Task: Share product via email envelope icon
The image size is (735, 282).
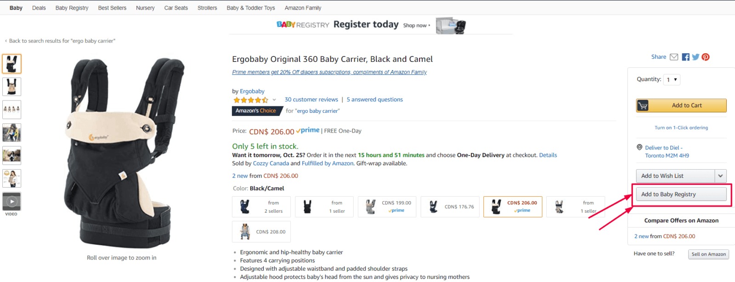Action: [x=674, y=57]
